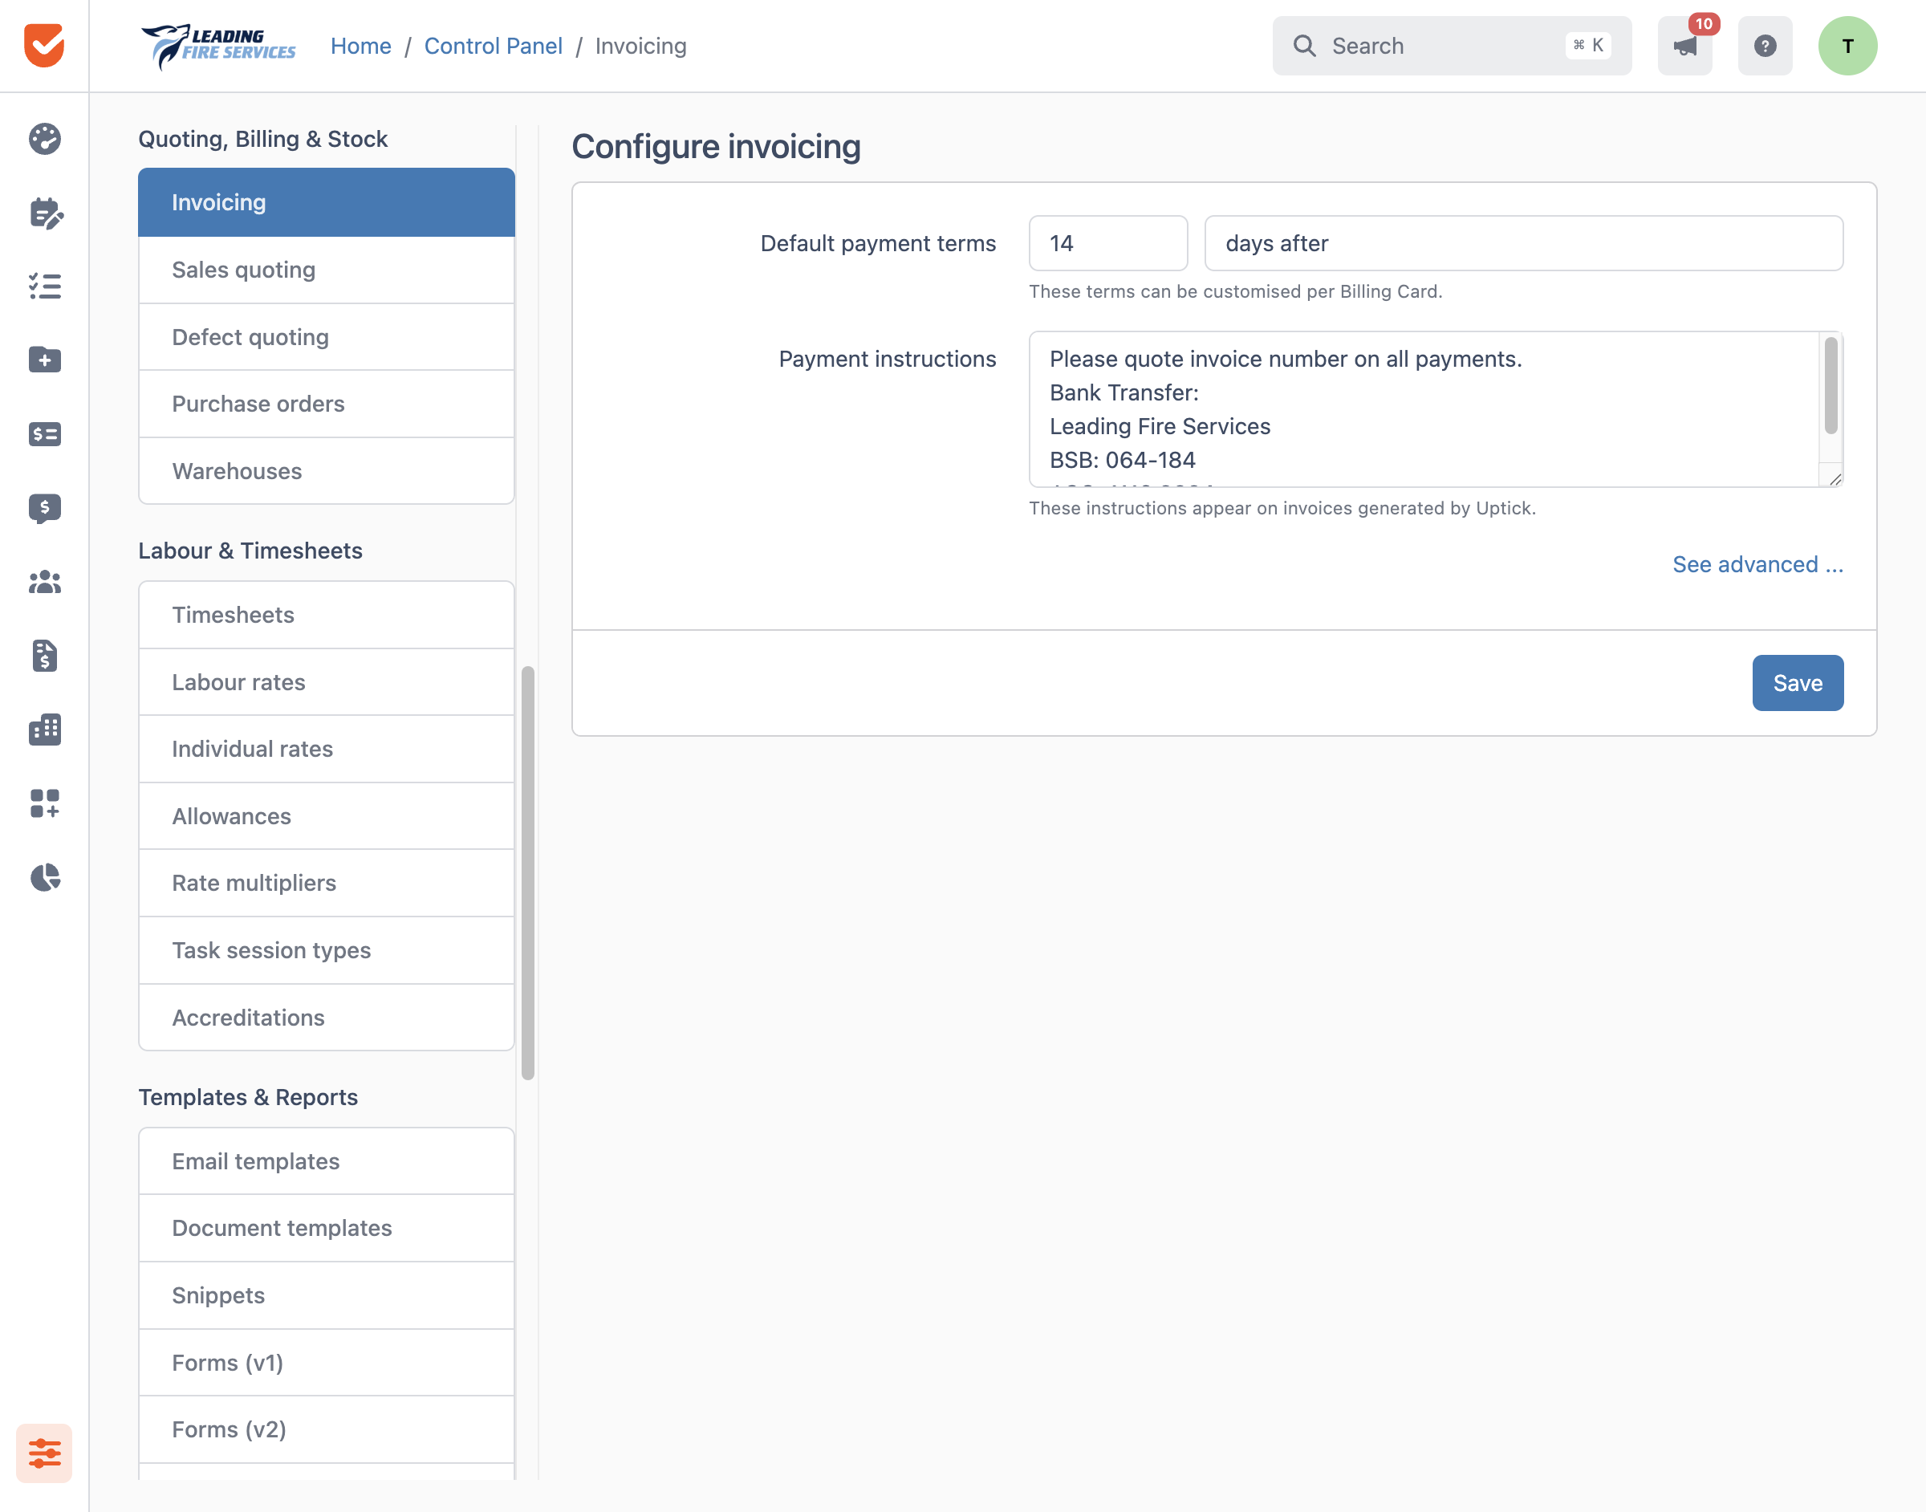Open Purchase orders settings

[x=327, y=404]
